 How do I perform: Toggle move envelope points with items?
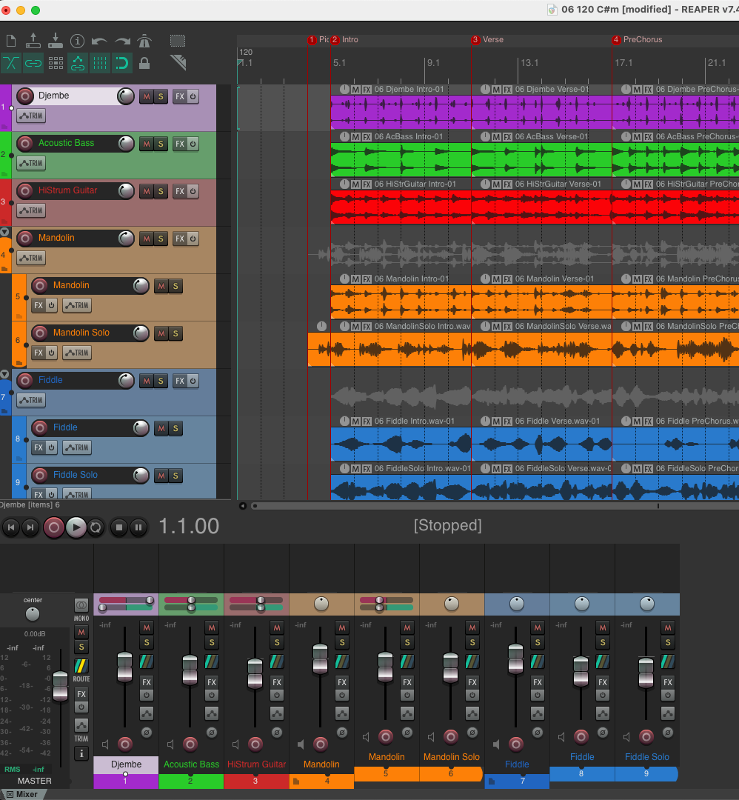[x=78, y=63]
